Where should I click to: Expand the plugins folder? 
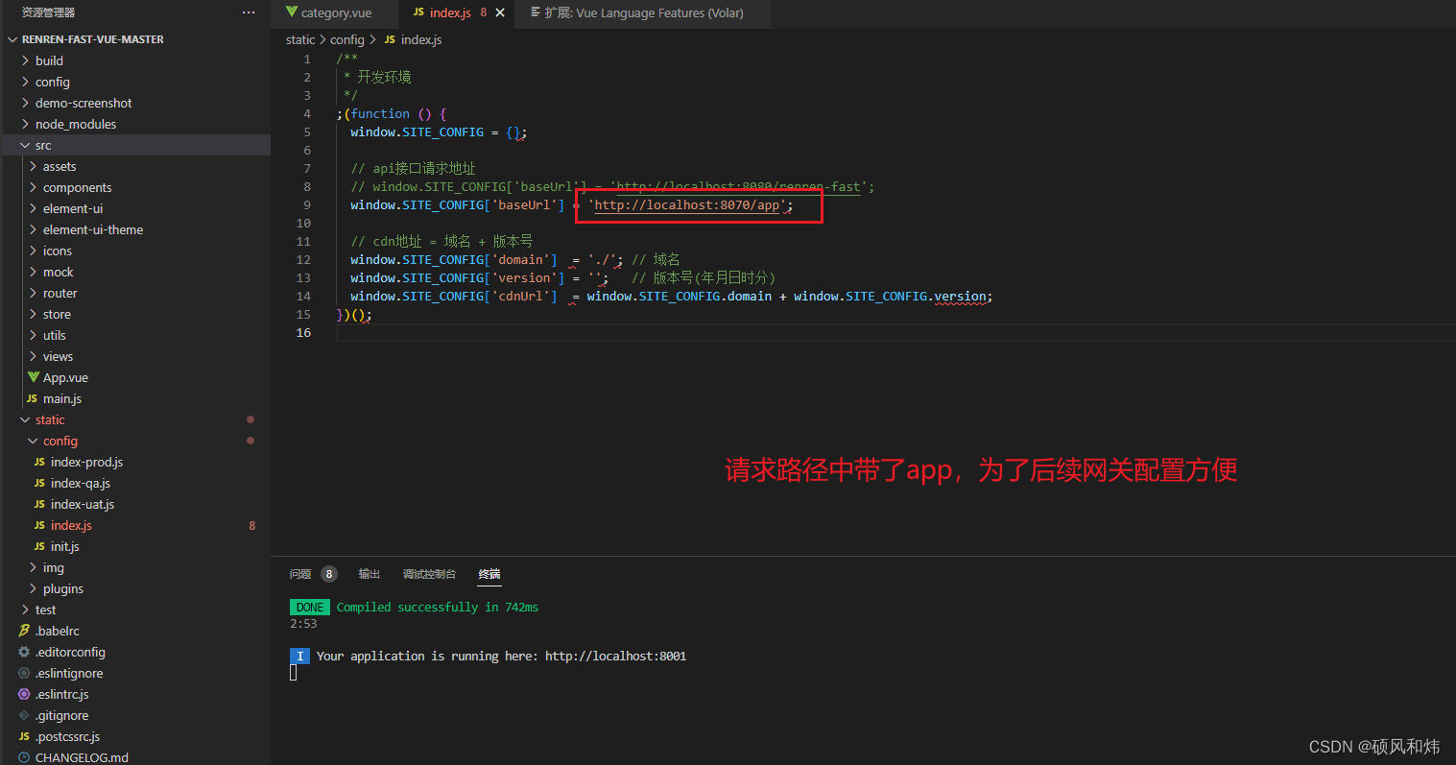pos(63,588)
